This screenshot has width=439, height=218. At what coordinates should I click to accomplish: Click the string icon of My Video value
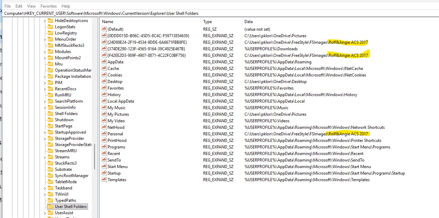[x=104, y=121]
